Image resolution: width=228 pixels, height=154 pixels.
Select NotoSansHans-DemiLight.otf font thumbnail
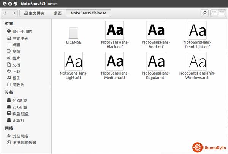click(197, 30)
